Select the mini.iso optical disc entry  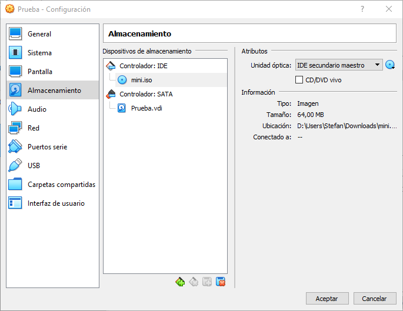[x=141, y=80]
